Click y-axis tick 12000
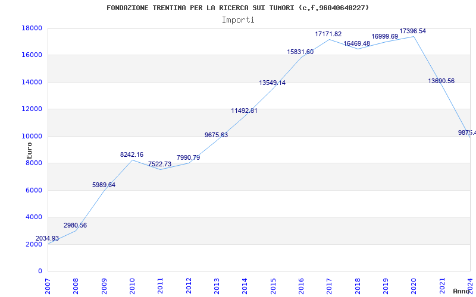The height and width of the screenshot is (297, 476). coord(32,109)
